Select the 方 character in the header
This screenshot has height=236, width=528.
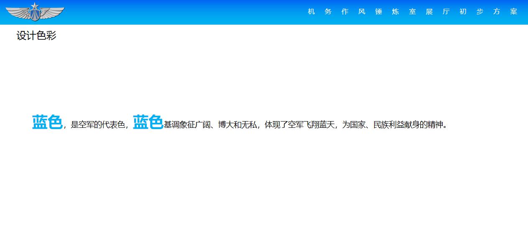[x=497, y=12]
